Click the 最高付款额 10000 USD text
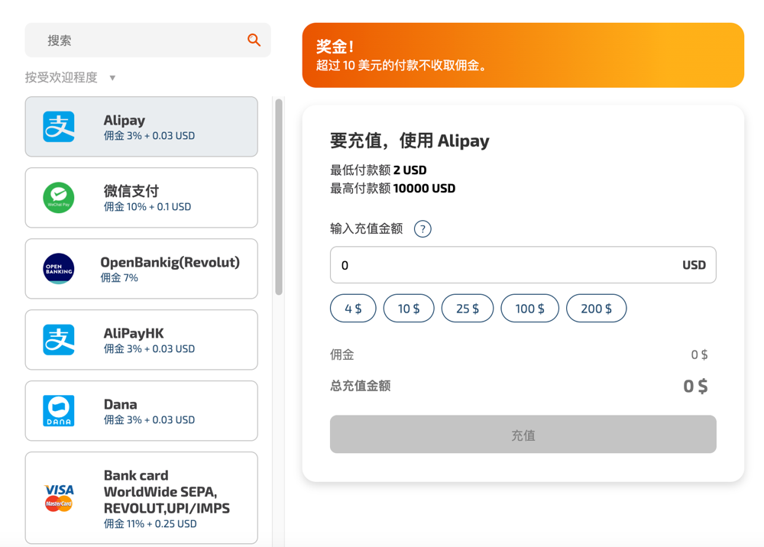The image size is (764, 547). pos(393,189)
